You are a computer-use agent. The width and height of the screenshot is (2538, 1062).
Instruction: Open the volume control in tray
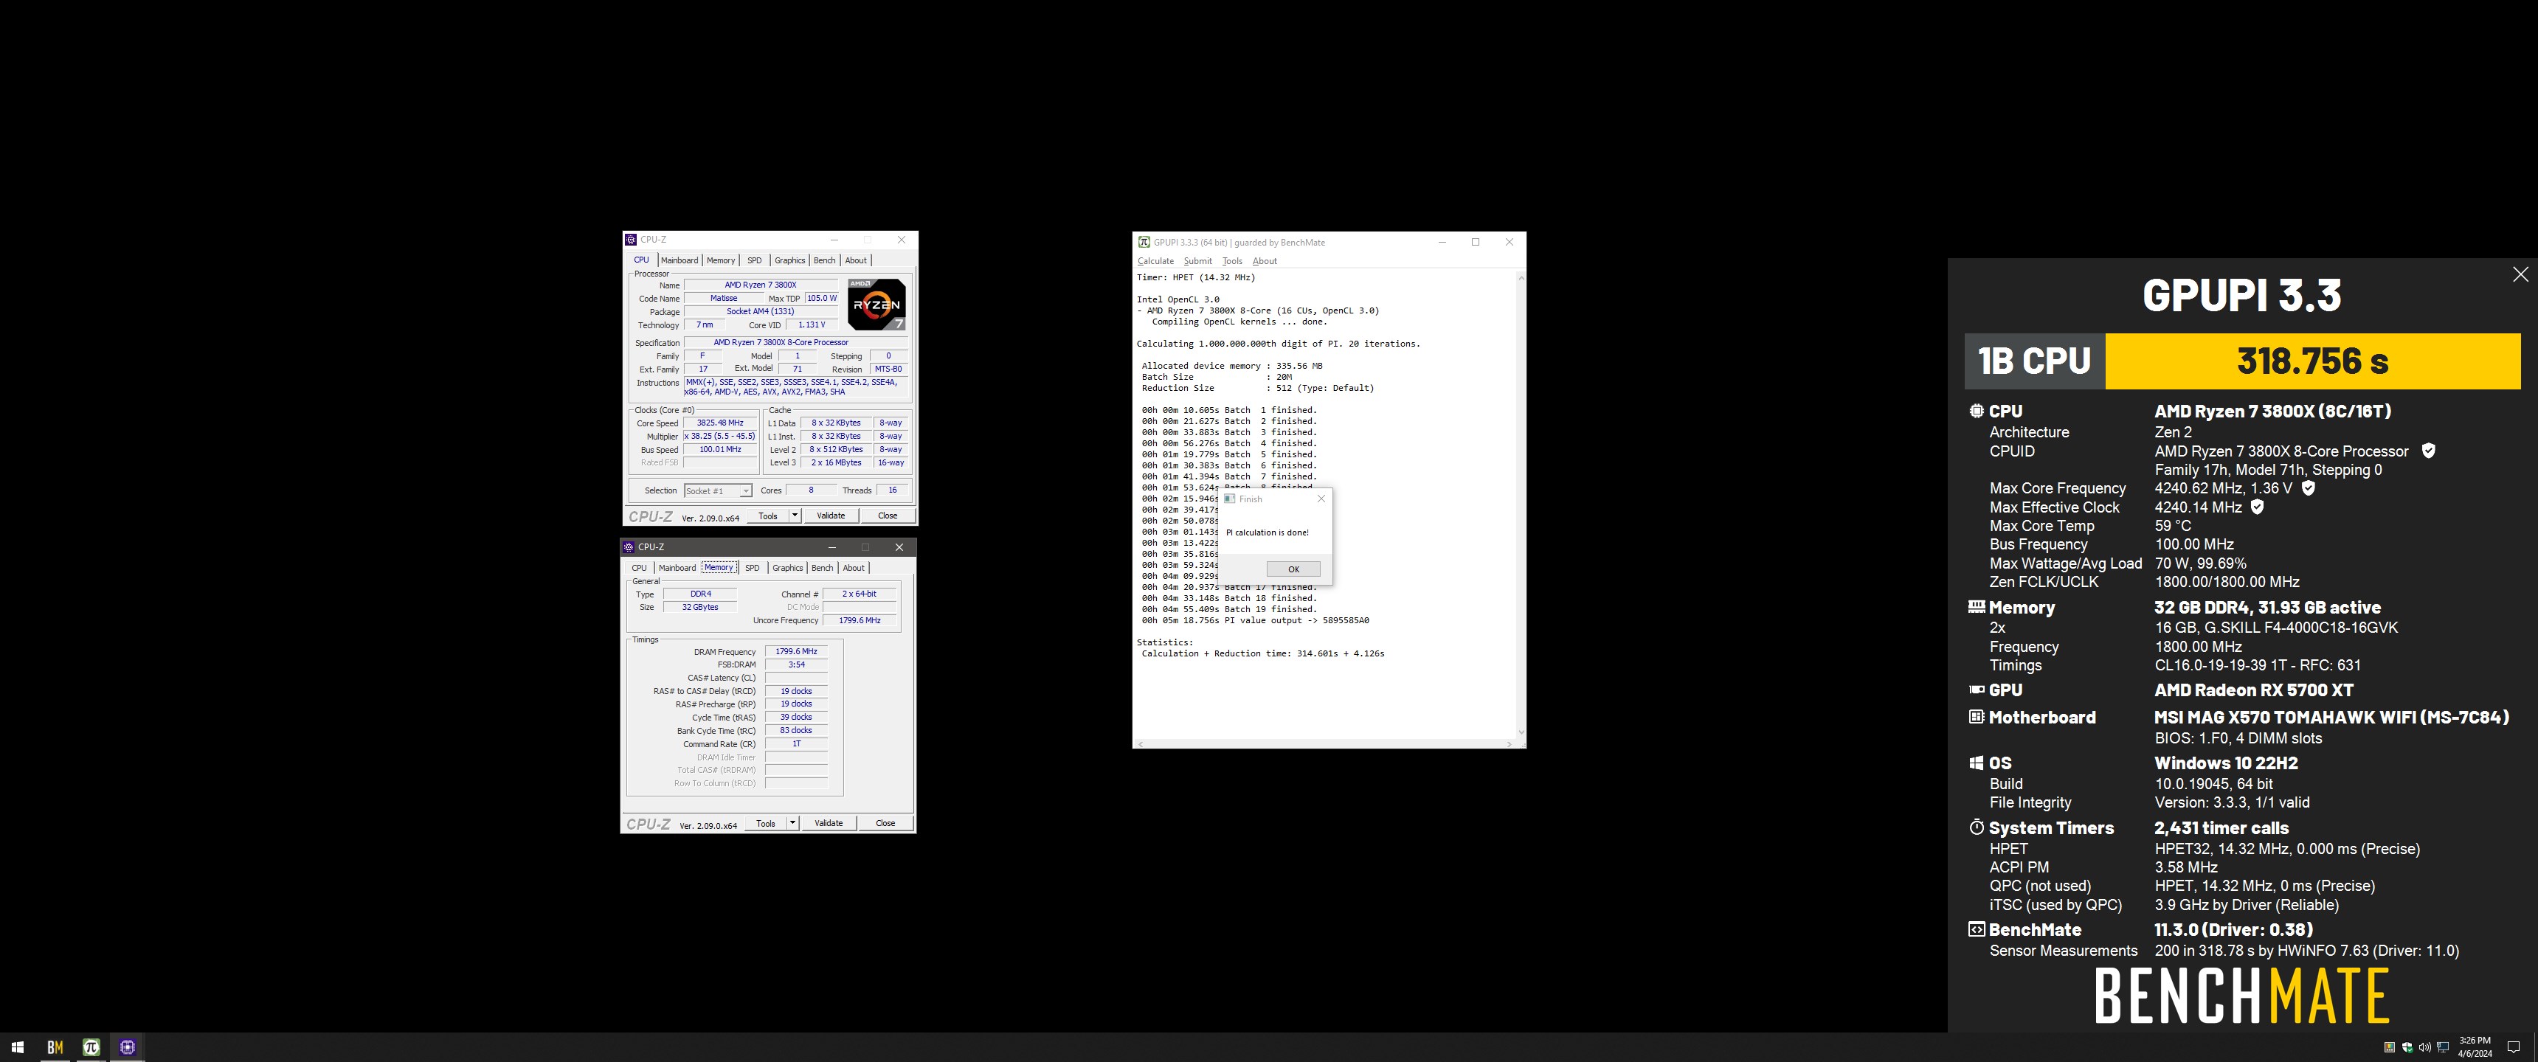pyautogui.click(x=2424, y=1047)
